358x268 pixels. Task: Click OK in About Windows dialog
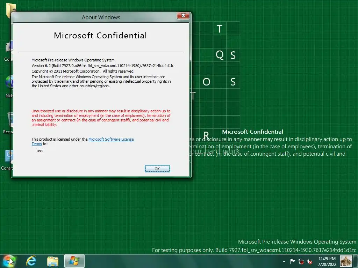pyautogui.click(x=157, y=169)
